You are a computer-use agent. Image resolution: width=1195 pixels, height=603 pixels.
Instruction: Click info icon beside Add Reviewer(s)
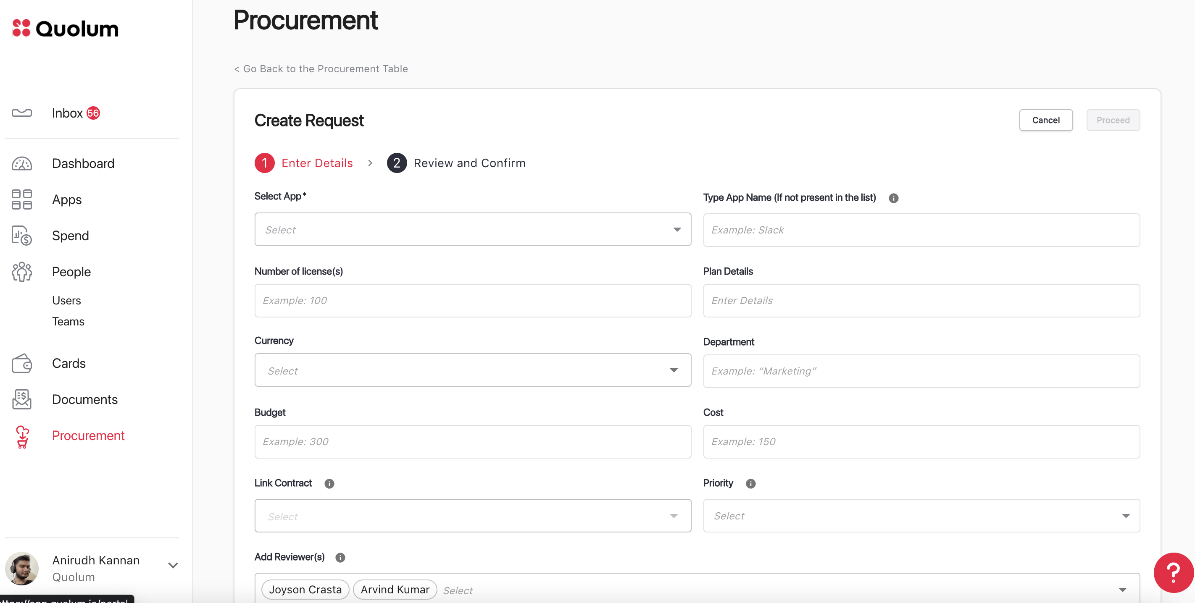click(340, 558)
